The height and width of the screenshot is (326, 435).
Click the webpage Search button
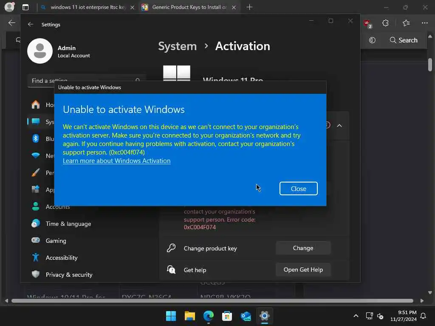404,40
